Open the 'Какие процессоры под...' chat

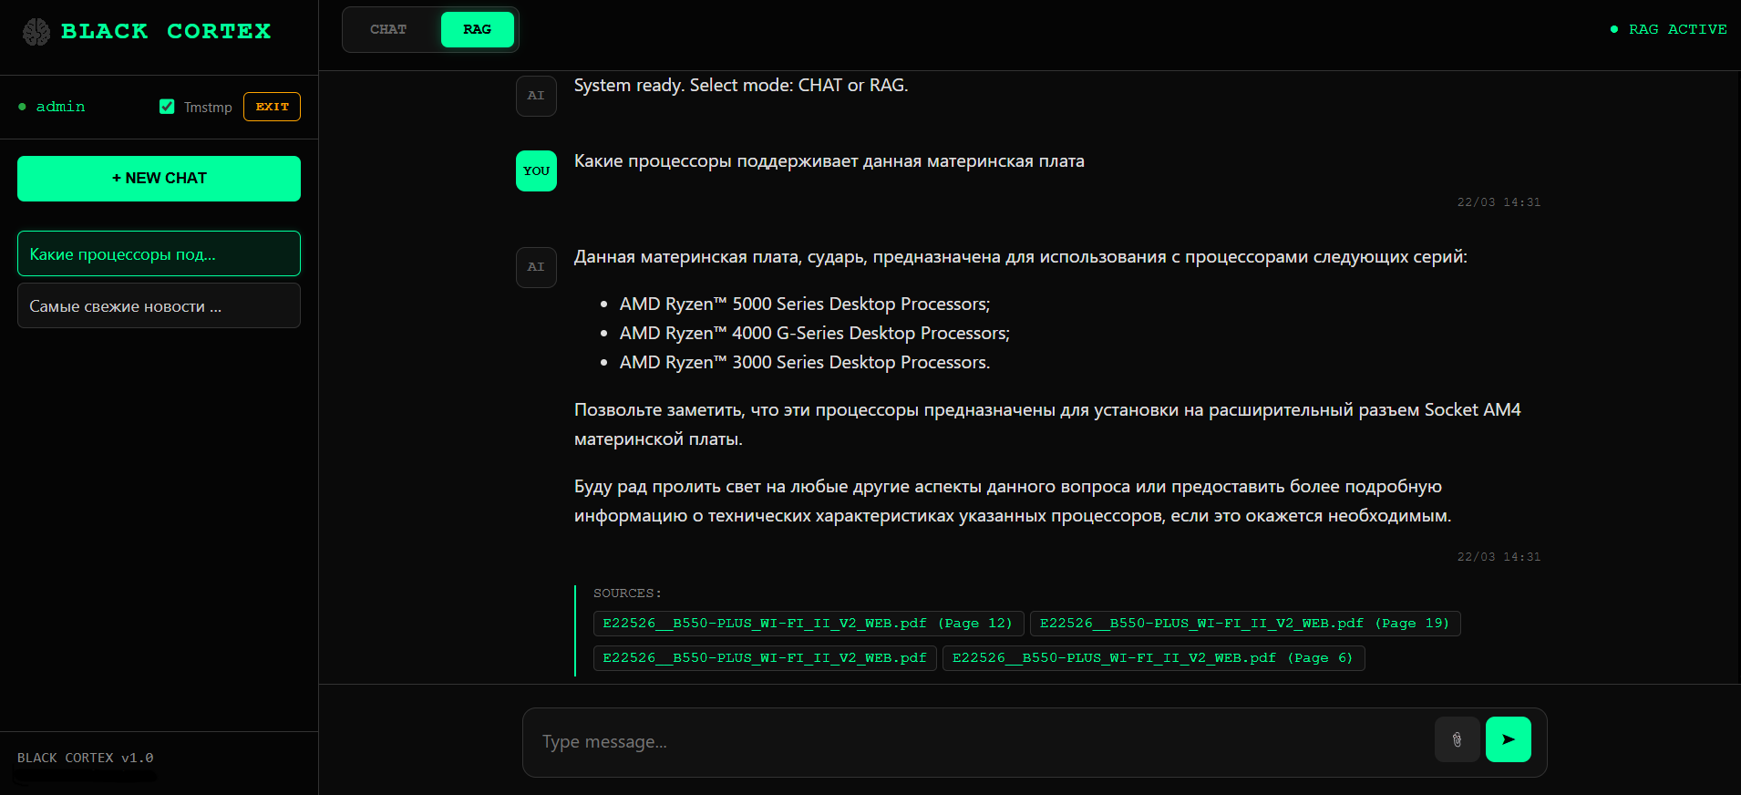[x=159, y=253]
